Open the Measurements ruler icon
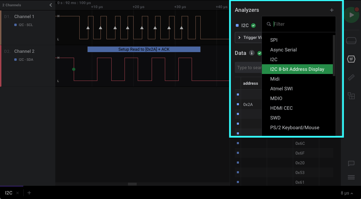This screenshot has height=199, width=361. pyautogui.click(x=351, y=77)
